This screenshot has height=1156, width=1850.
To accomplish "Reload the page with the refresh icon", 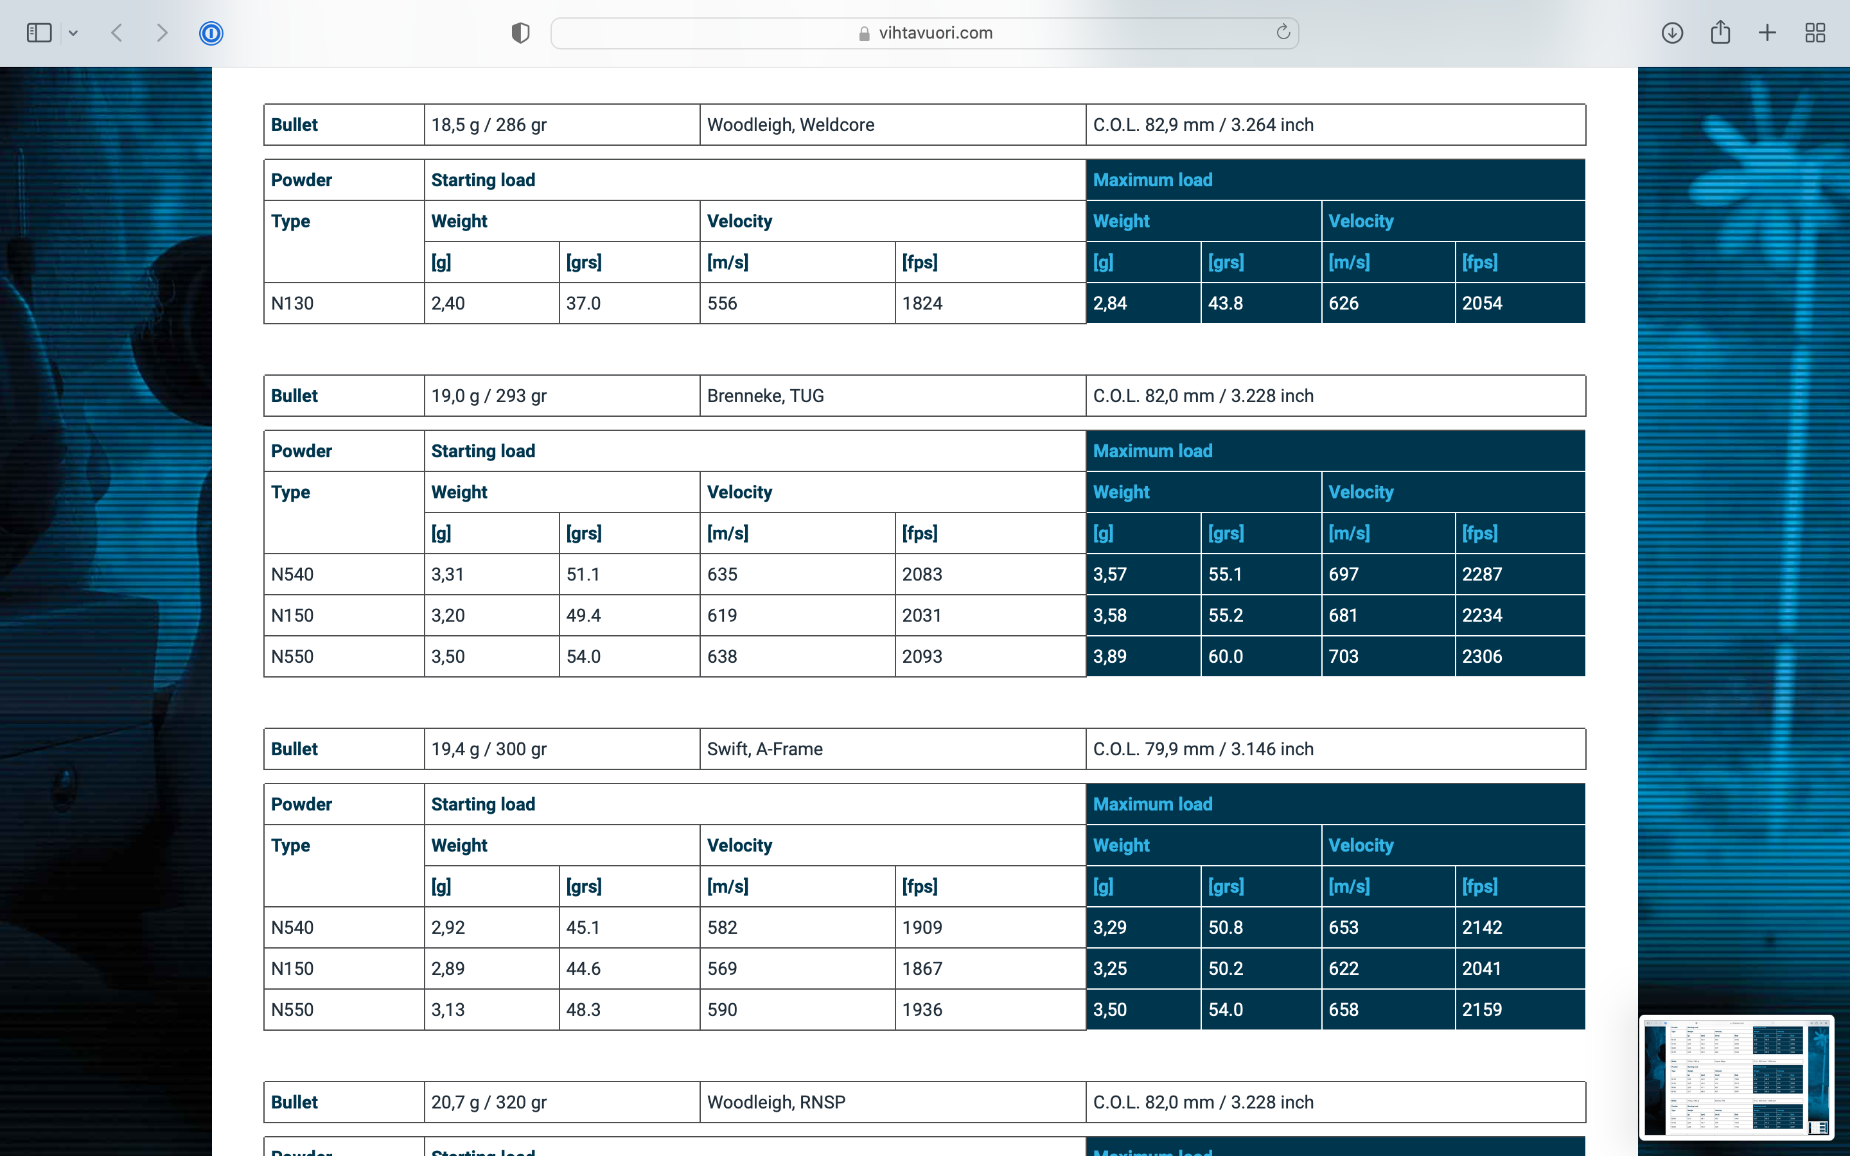I will click(1283, 32).
